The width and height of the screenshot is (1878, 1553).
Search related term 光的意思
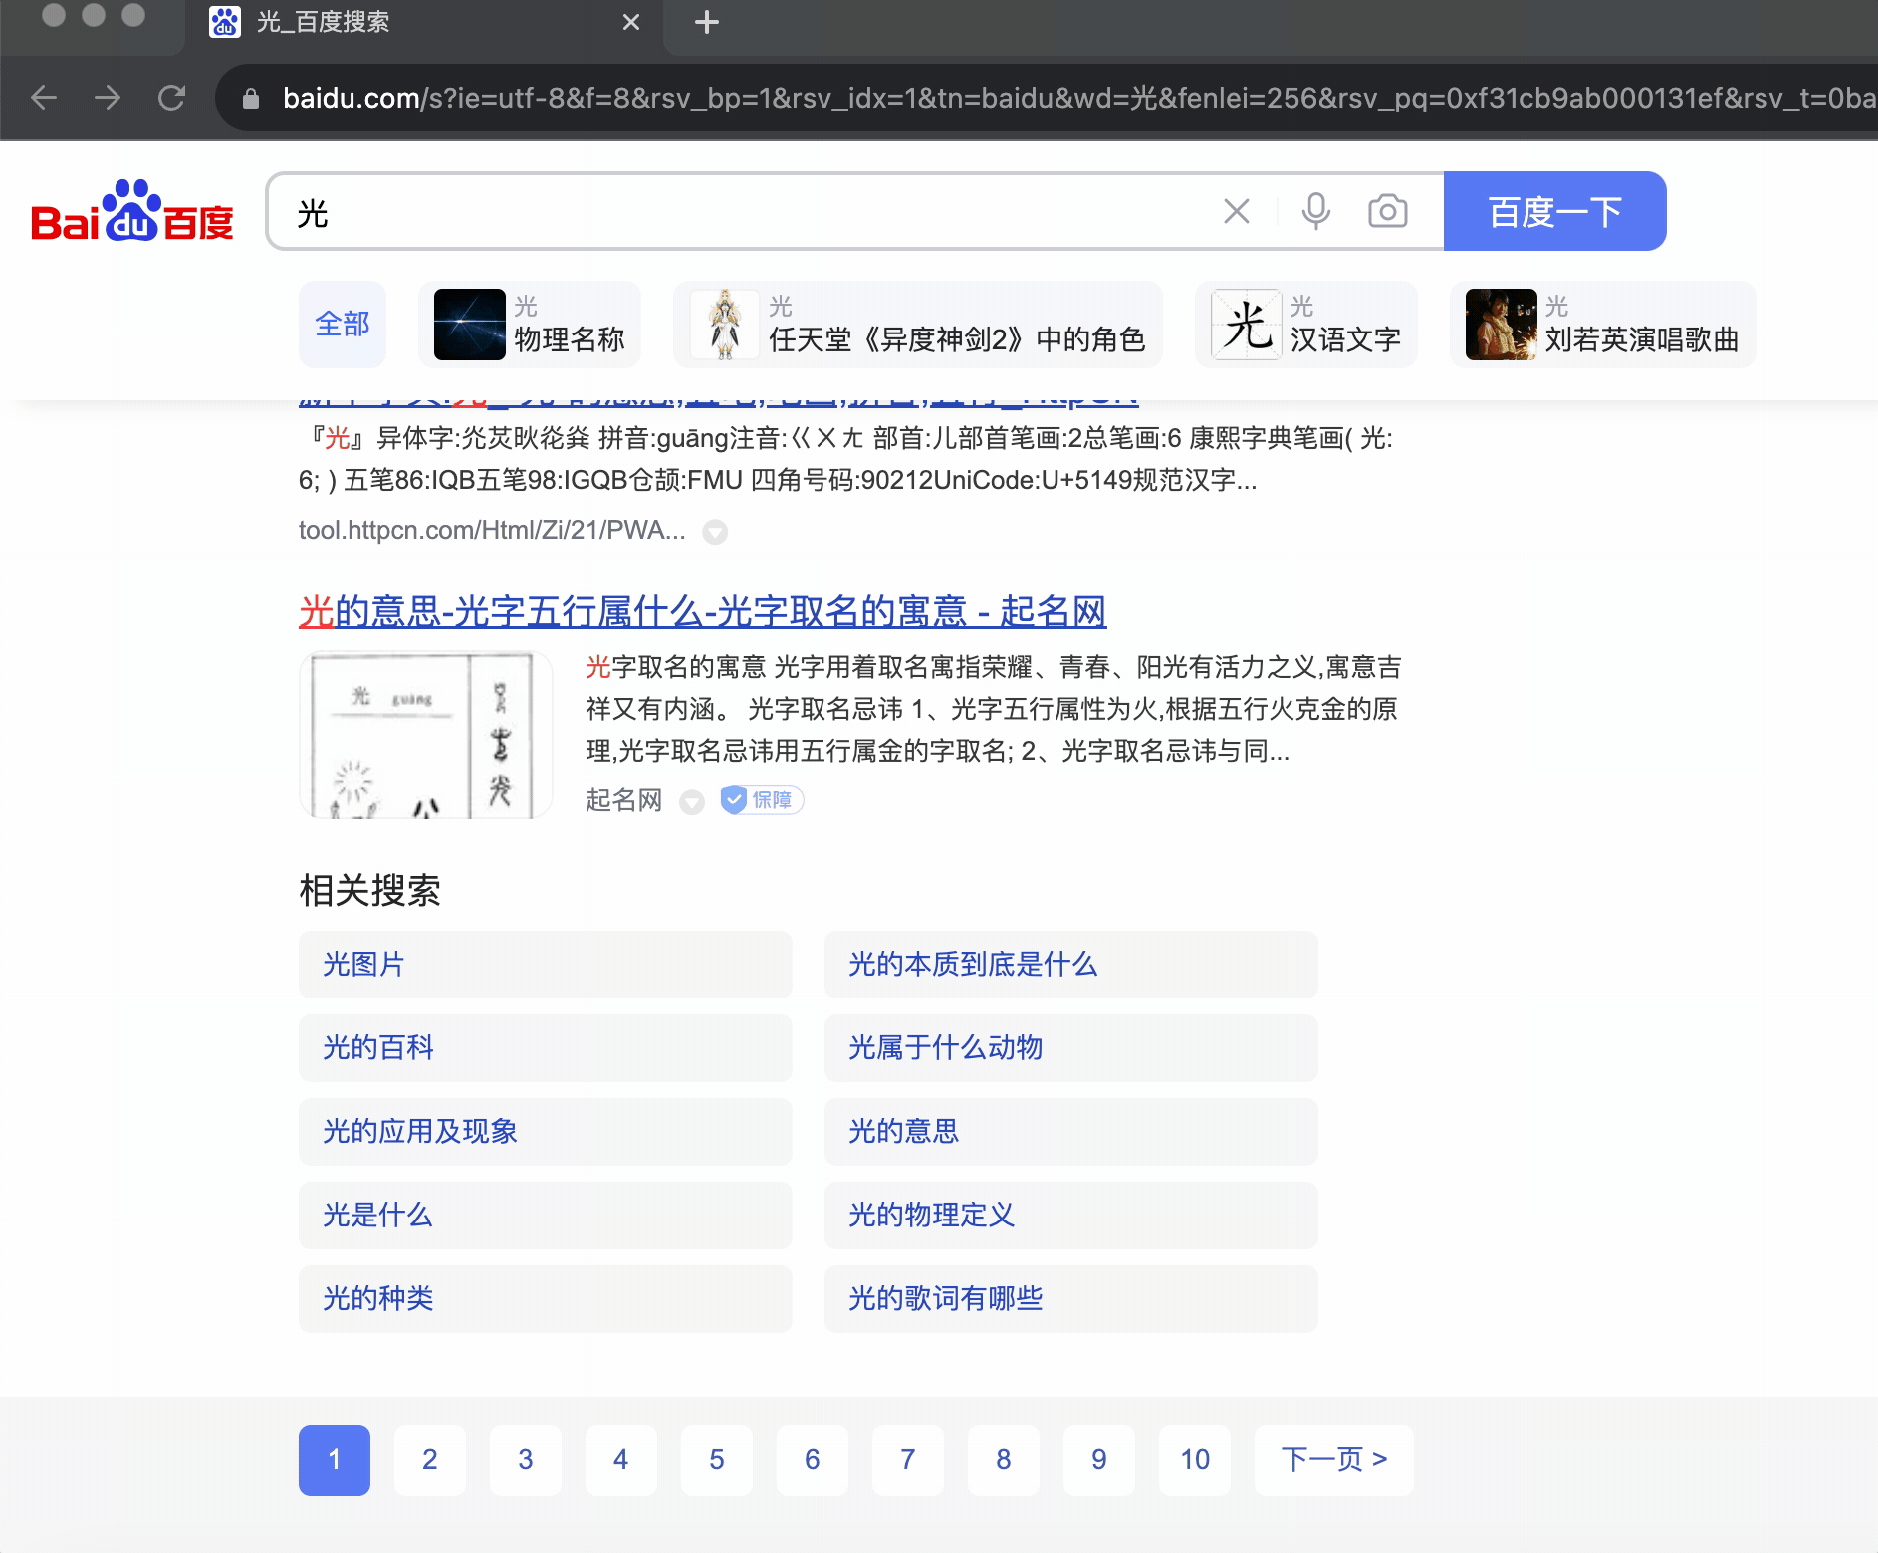click(1071, 1132)
